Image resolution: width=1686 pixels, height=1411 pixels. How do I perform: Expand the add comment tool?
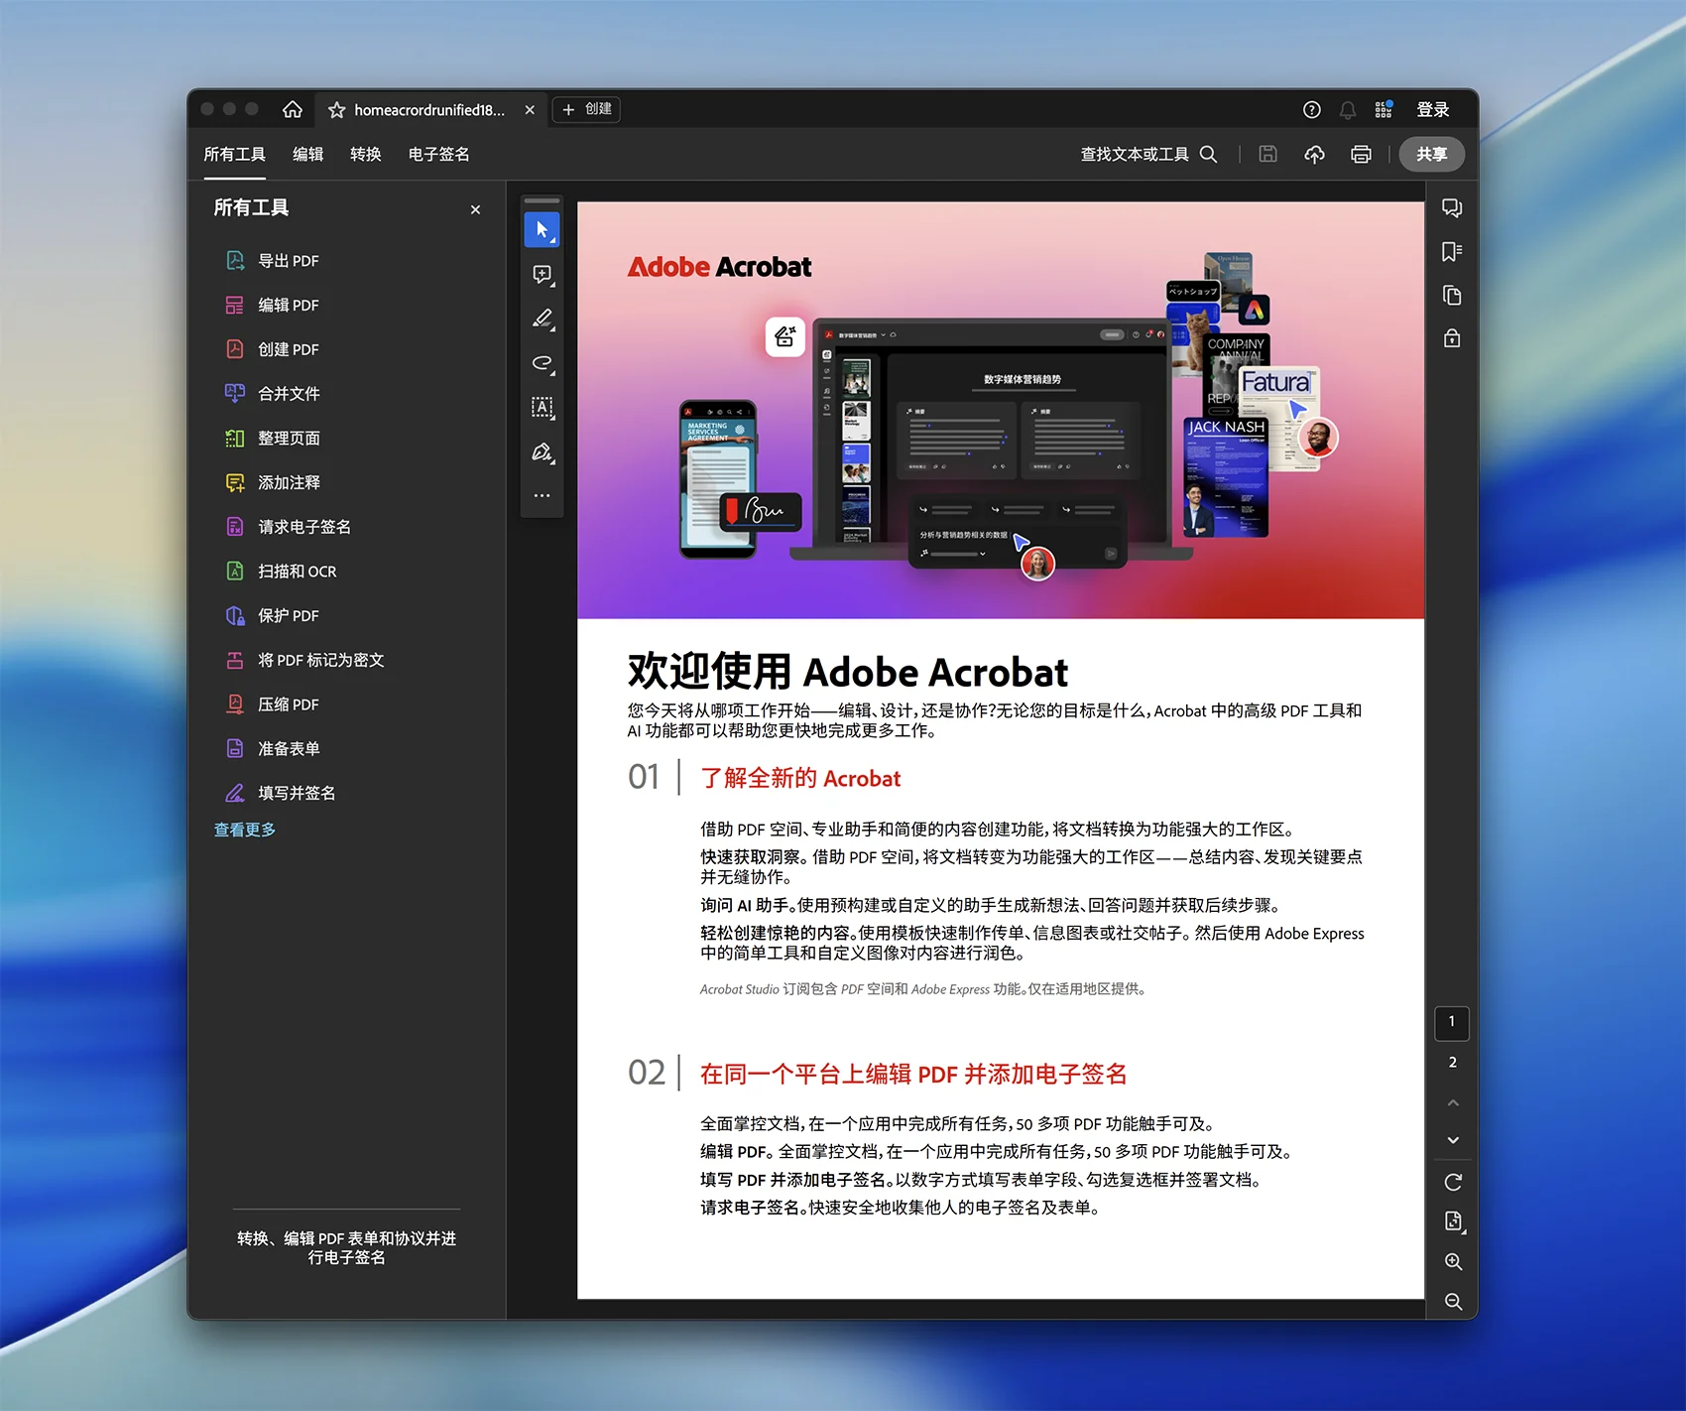(542, 275)
